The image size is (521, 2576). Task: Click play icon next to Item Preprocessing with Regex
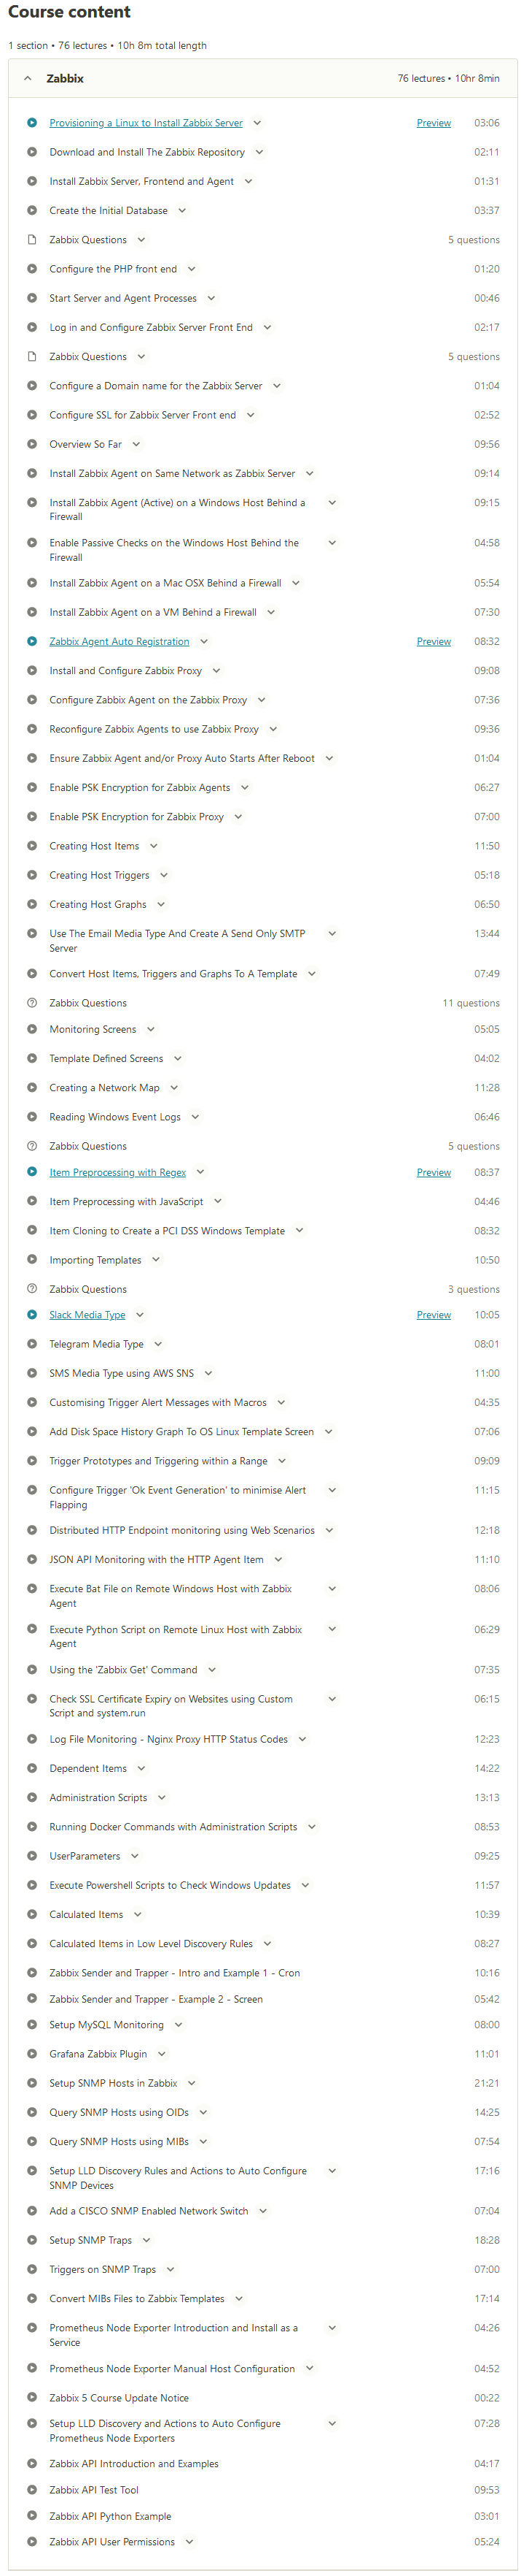click(32, 1172)
